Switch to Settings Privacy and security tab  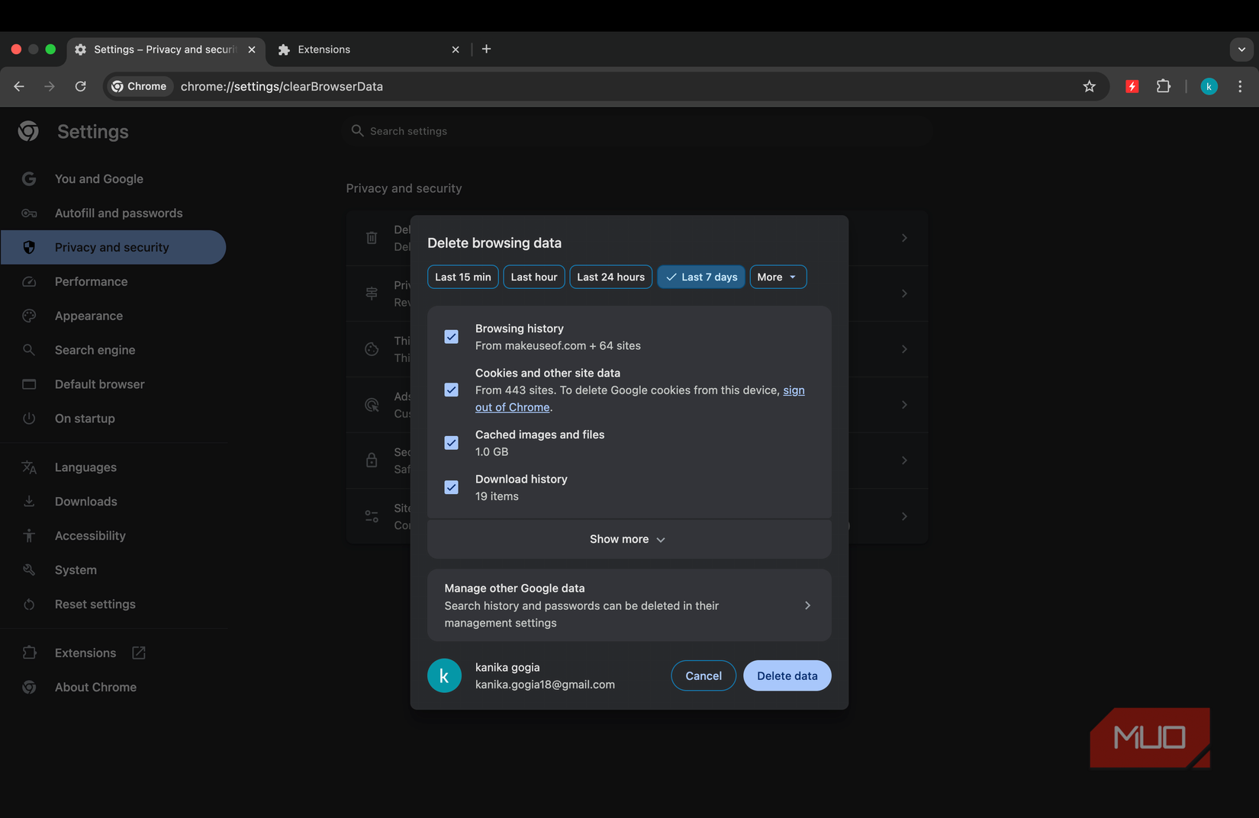(x=166, y=50)
